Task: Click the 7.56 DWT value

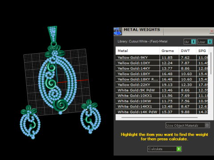Action: click(185, 101)
